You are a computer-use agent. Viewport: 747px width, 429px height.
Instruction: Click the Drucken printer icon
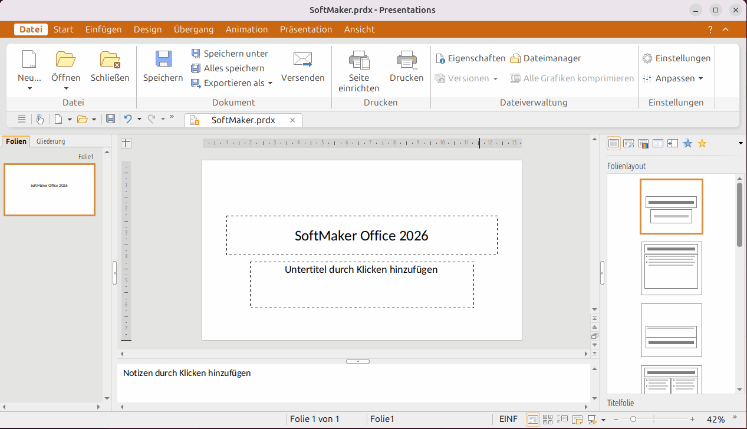pos(407,60)
